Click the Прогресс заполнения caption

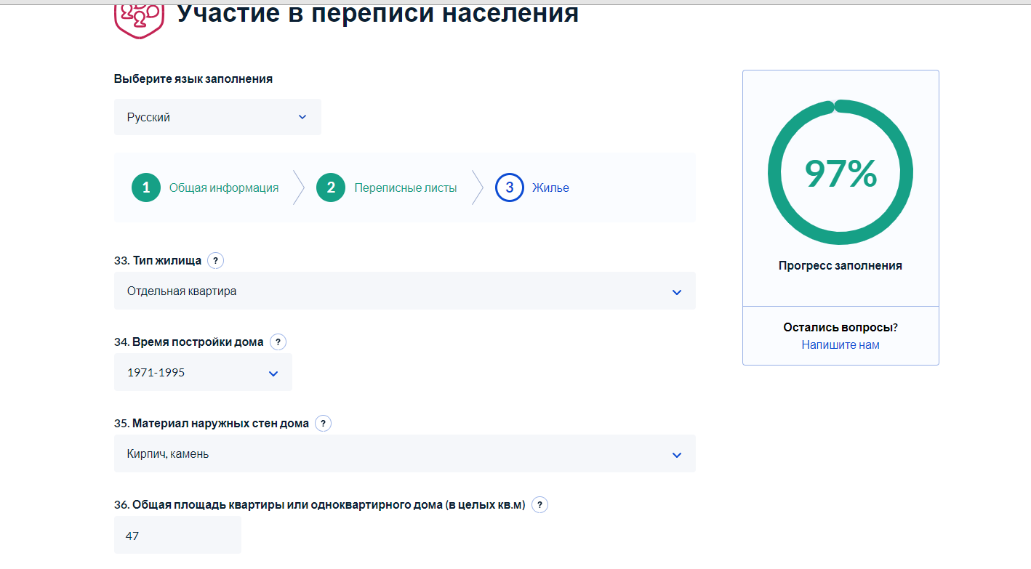click(841, 265)
